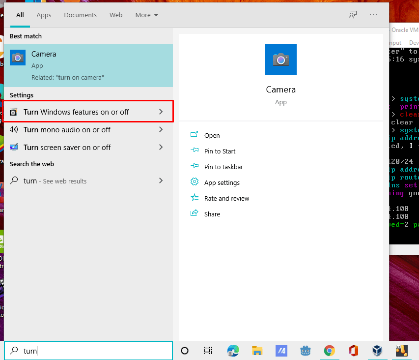Click the 'turn' See web results entry
Viewport: 419px width, 360px height.
coord(55,181)
